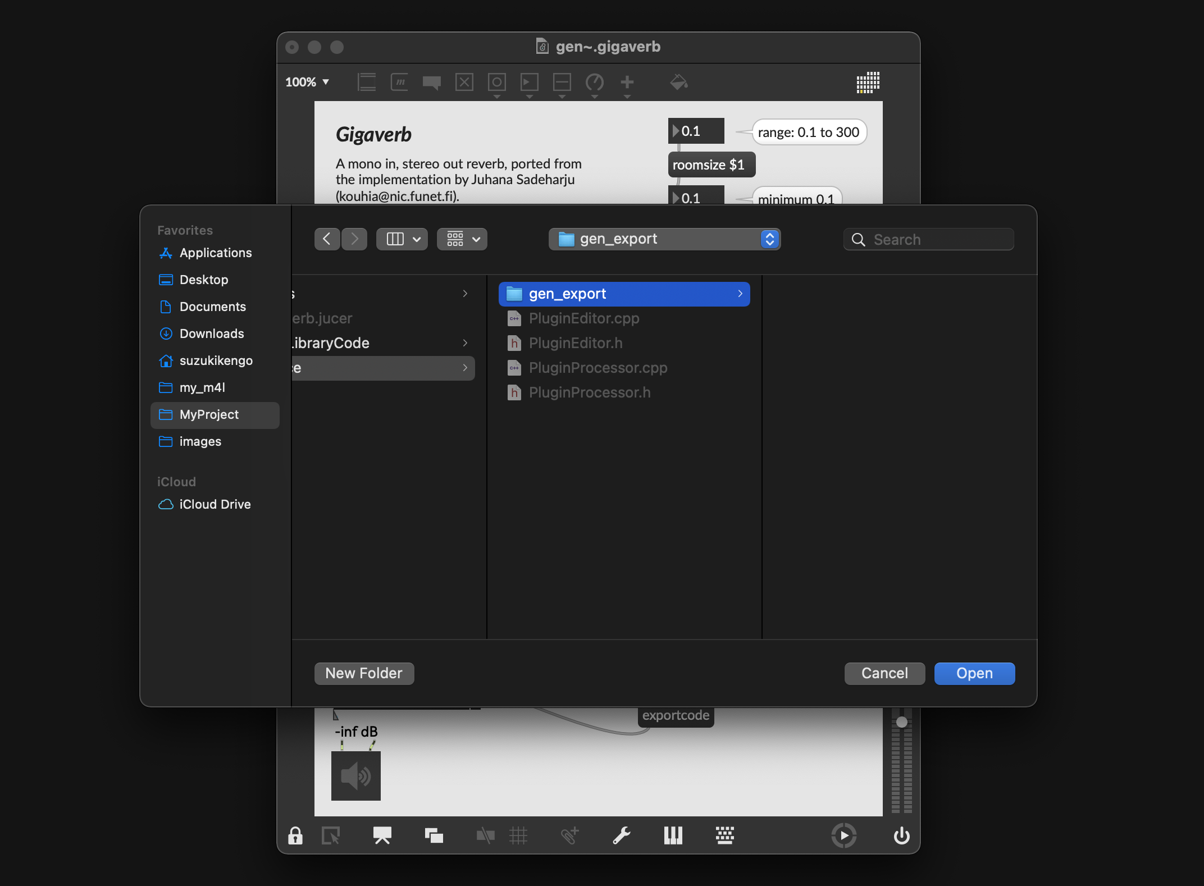Select suzukikengo home folder
The height and width of the screenshot is (886, 1204).
215,360
